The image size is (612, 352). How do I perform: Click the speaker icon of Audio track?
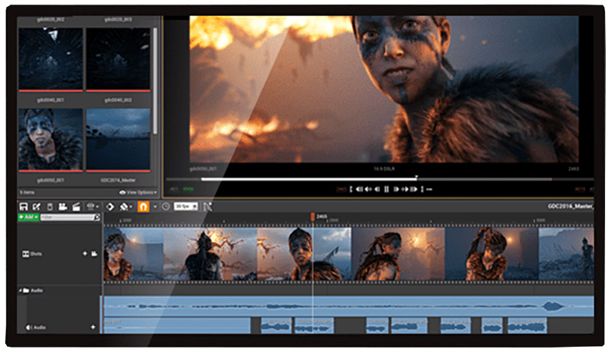click(x=28, y=327)
